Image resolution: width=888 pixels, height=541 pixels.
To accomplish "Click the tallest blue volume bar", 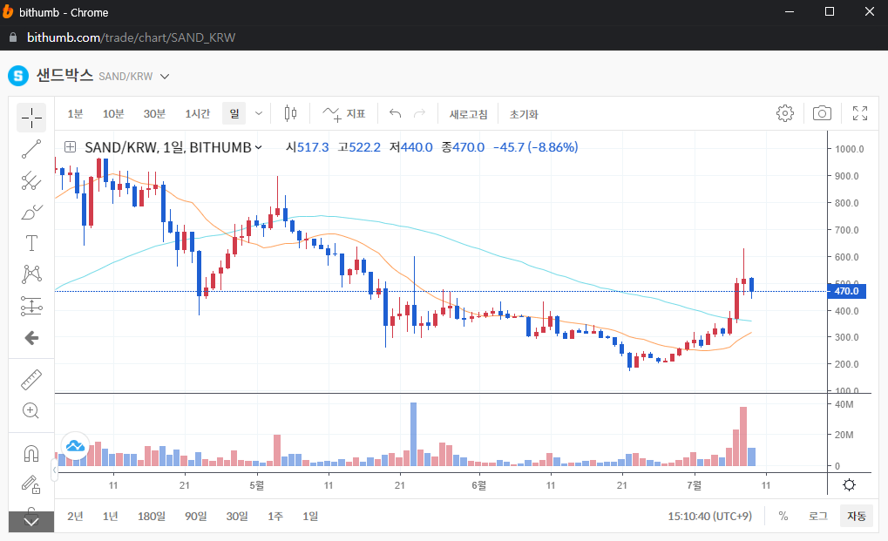I will point(413,434).
